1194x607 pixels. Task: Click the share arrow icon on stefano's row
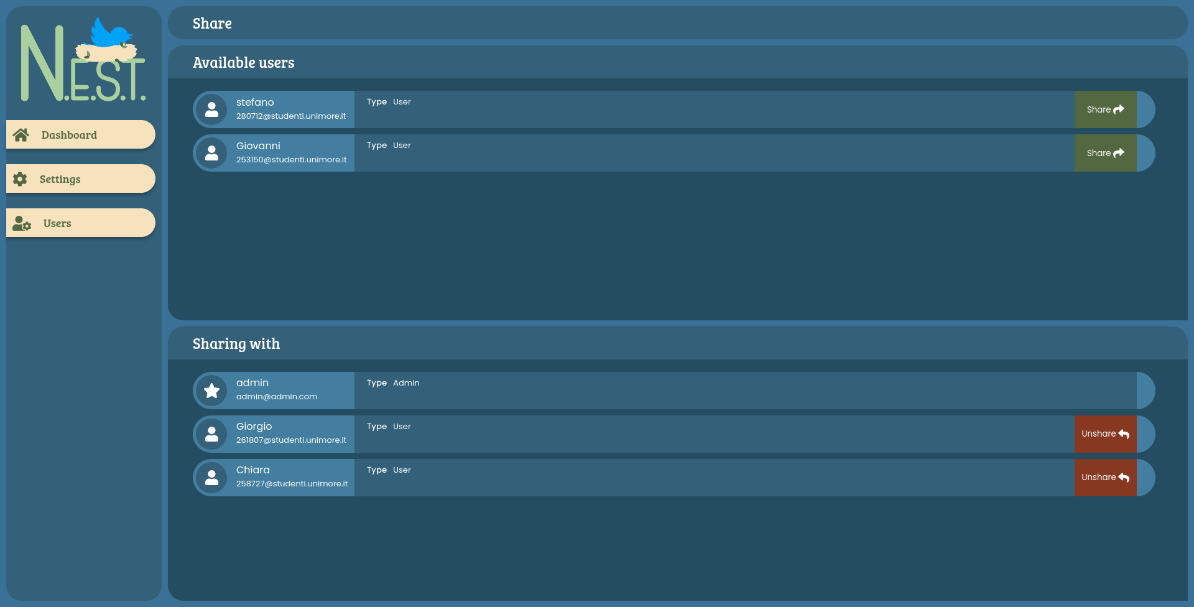tap(1121, 109)
